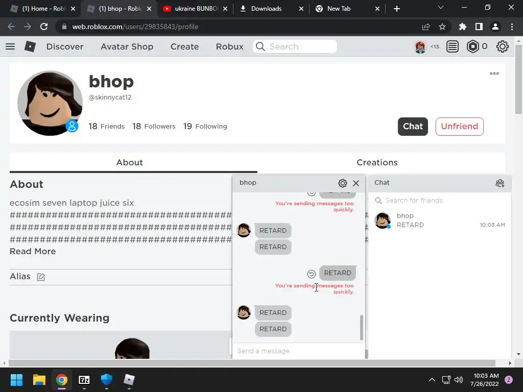Click the bhop profile avatar picture

[50, 103]
